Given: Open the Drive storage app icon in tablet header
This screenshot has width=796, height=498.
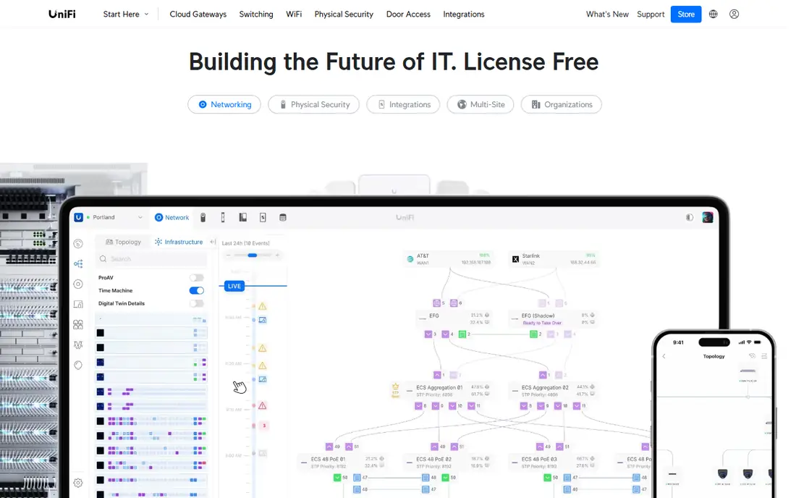Looking at the screenshot, I should (283, 217).
